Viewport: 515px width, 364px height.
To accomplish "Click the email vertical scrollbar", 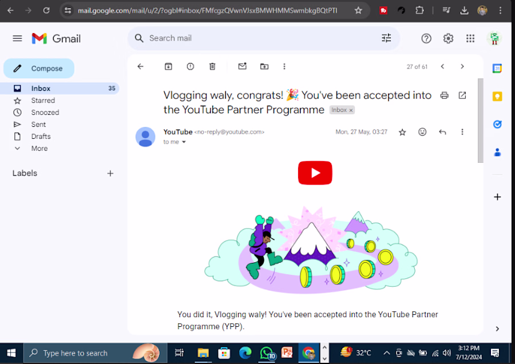I will coord(480,120).
